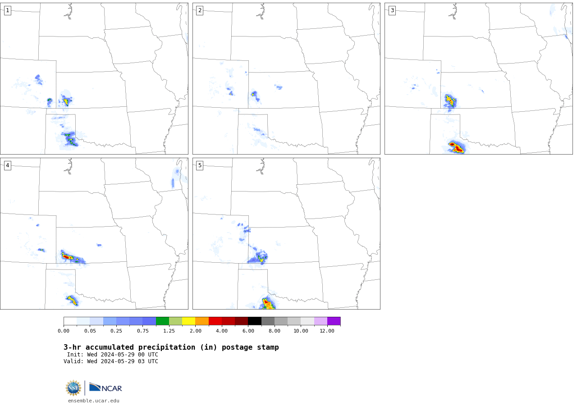Click the black 6.00 inch color swatch

click(x=255, y=321)
